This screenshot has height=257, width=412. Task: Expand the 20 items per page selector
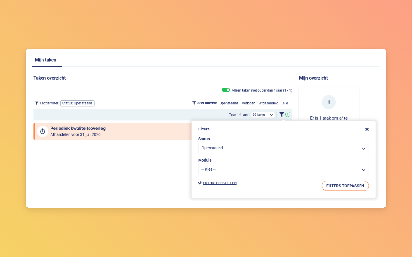(x=263, y=115)
